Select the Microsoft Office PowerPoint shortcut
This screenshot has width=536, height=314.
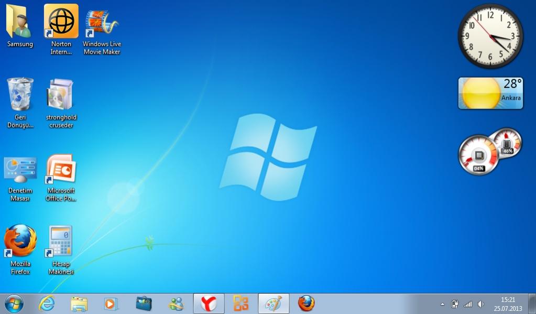[61, 170]
